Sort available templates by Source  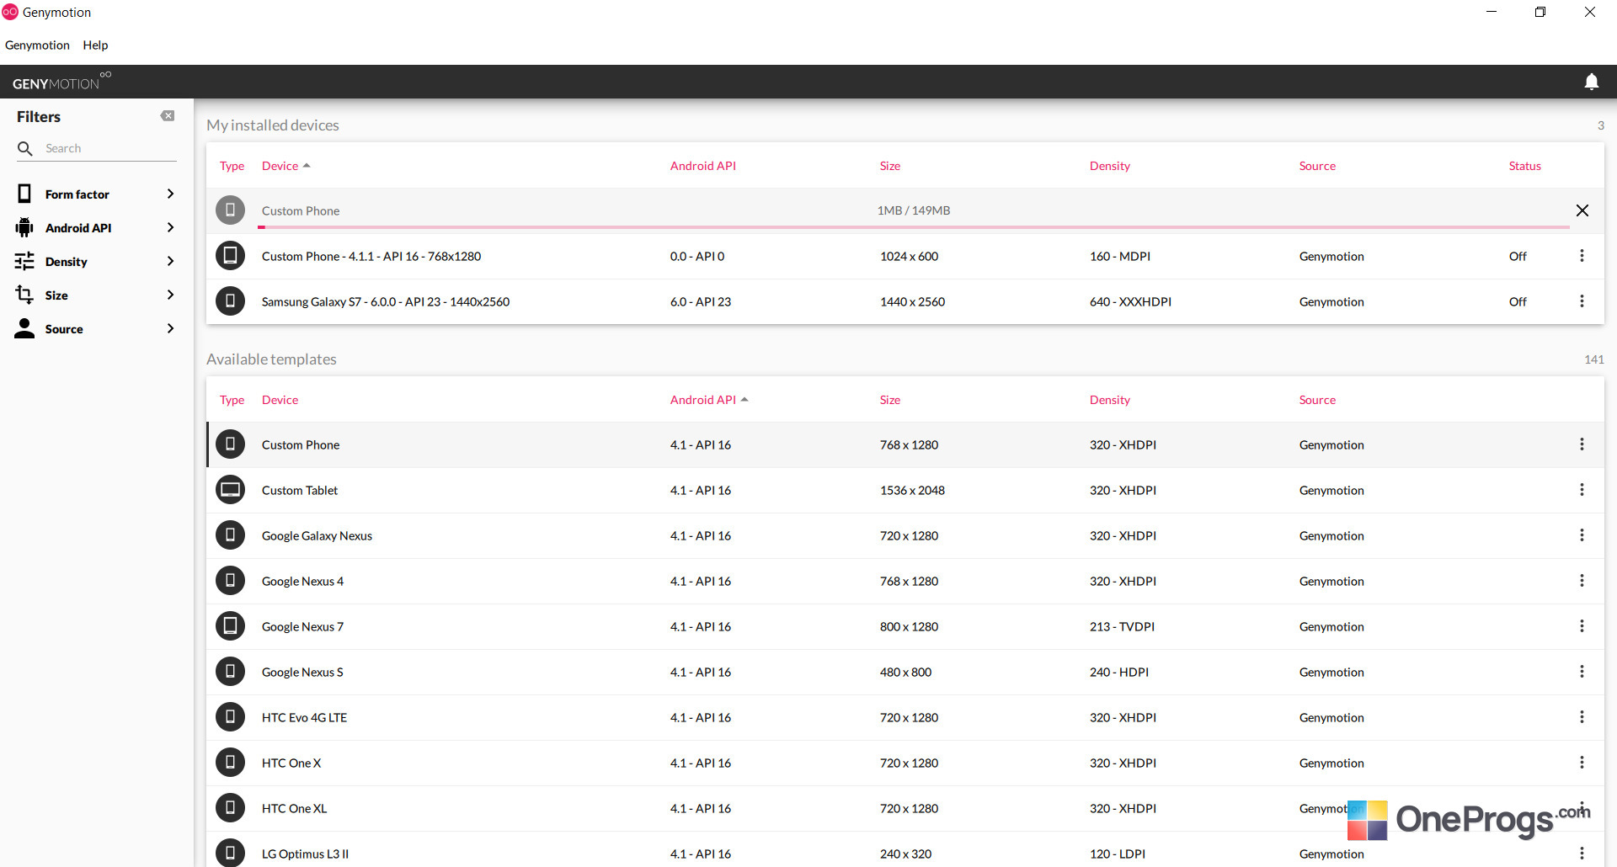[x=1317, y=400]
